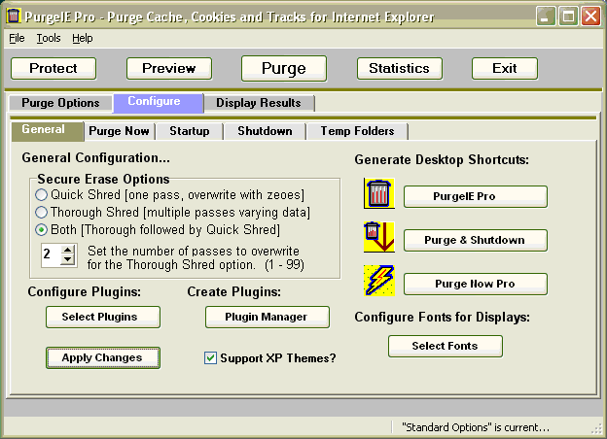Open the Temp Folders sub-tab
The image size is (607, 439).
click(x=357, y=131)
